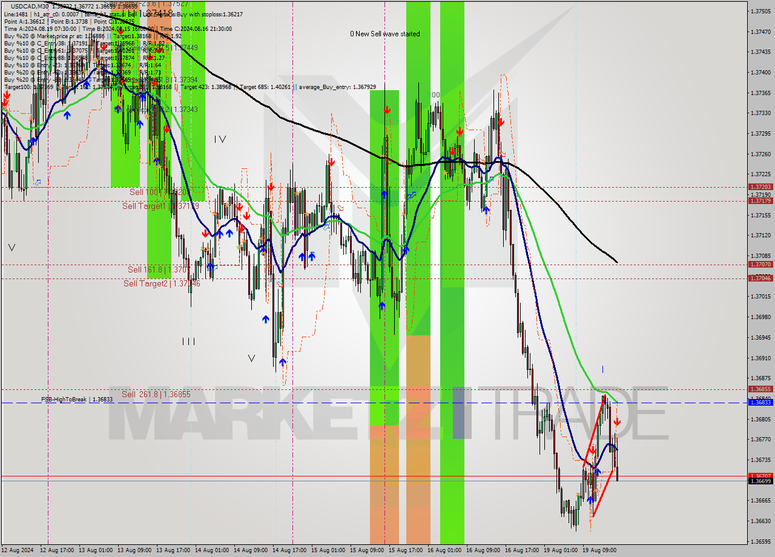
Task: Click the 1.36630 price scale value
Action: (760, 521)
